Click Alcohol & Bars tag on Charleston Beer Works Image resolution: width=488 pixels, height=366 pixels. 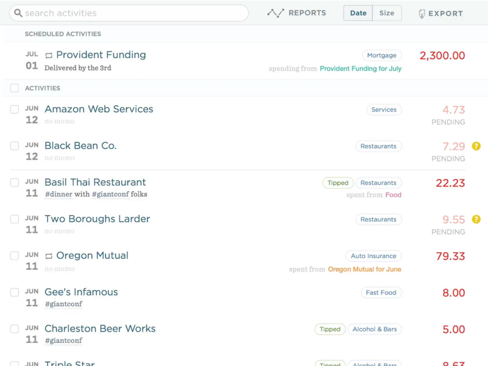click(x=375, y=329)
